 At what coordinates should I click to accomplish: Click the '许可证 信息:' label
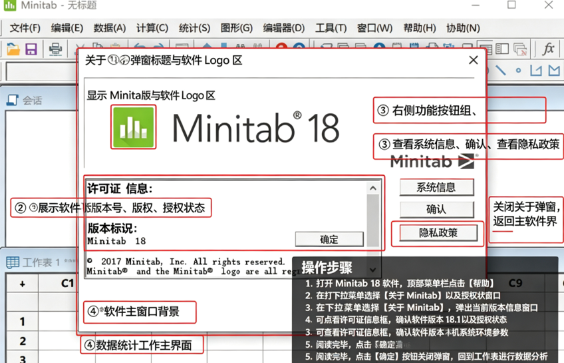[120, 188]
